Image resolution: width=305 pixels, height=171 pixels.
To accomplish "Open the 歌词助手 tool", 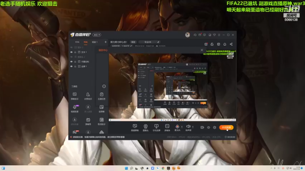I will 101,121.
